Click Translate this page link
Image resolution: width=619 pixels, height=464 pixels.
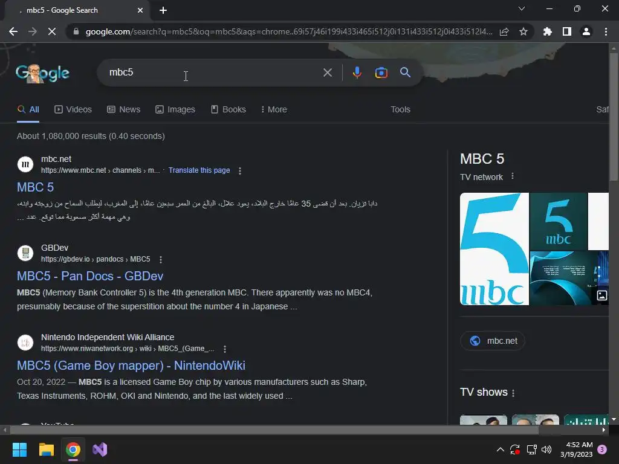pos(199,170)
